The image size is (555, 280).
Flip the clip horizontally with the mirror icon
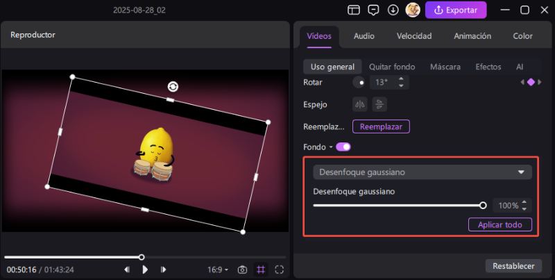tap(359, 104)
